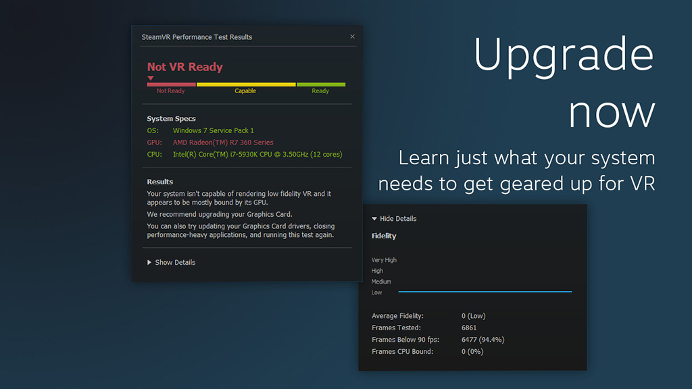Click the 'Very High' fidelity label
Viewport: 692px width, 389px height.
coord(384,260)
